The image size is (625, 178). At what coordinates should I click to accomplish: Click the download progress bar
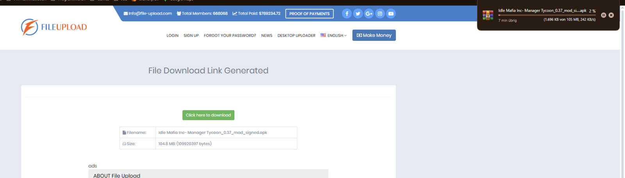click(547, 15)
